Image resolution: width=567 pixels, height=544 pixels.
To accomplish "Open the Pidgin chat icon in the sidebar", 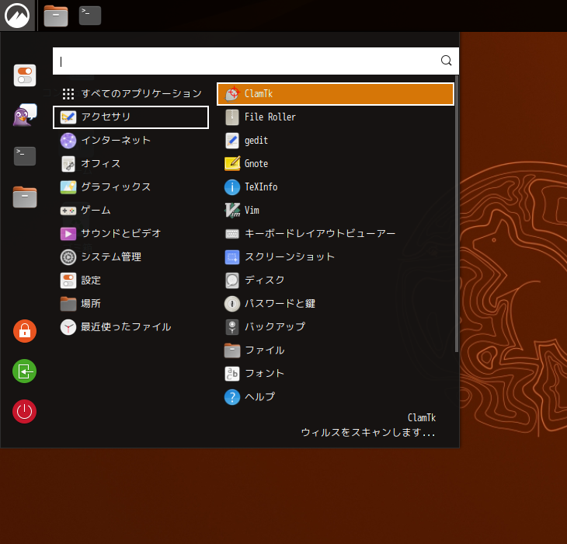I will tap(25, 115).
